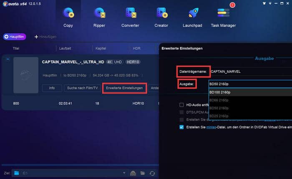Viewport: 292px width, 179px height.
Task: Click the Captain Marvel movie thumbnail
Action: pyautogui.click(x=26, y=75)
